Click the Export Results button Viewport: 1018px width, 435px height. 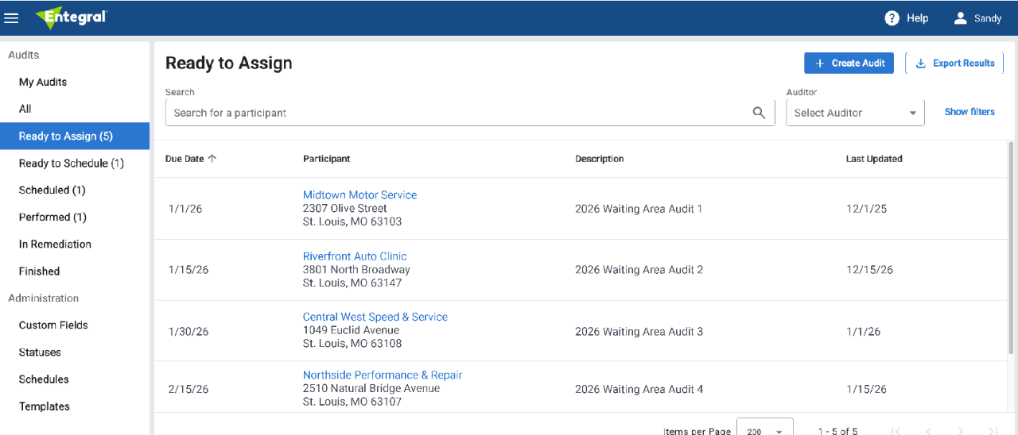954,64
